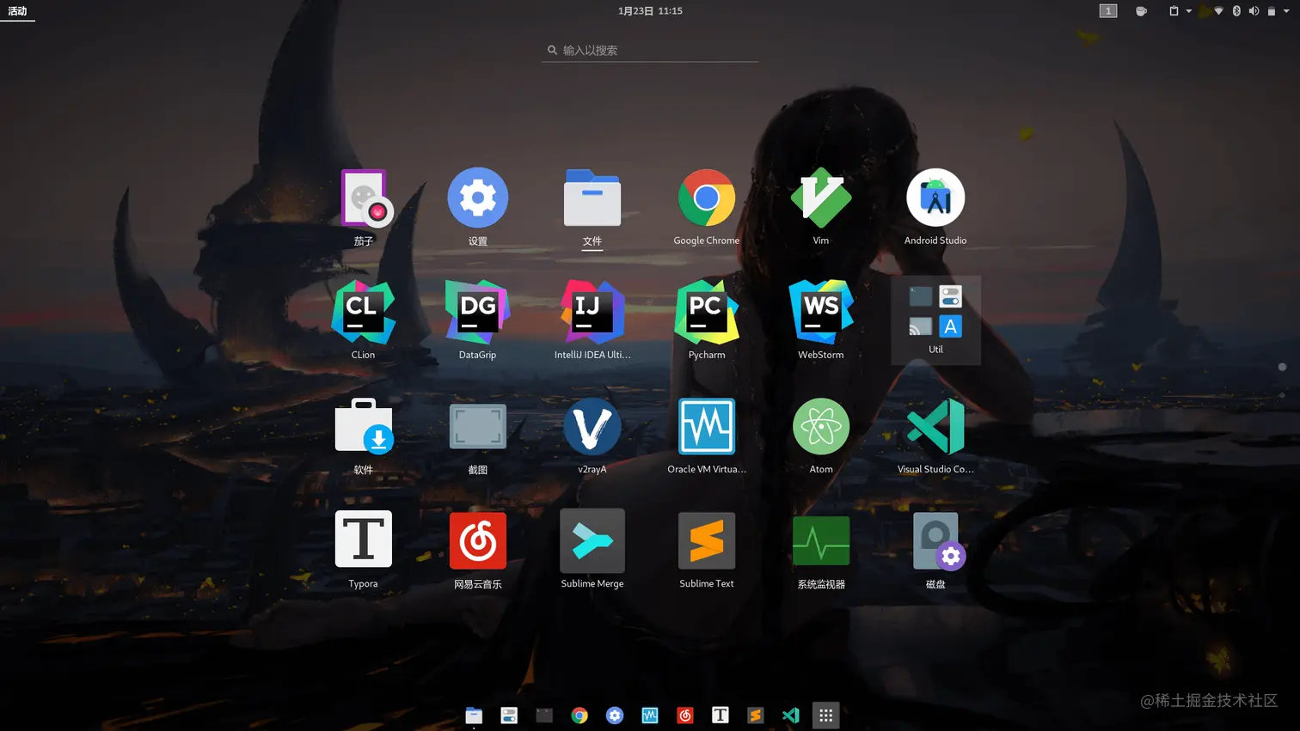
Task: Open the Util app folder
Action: [x=935, y=320]
